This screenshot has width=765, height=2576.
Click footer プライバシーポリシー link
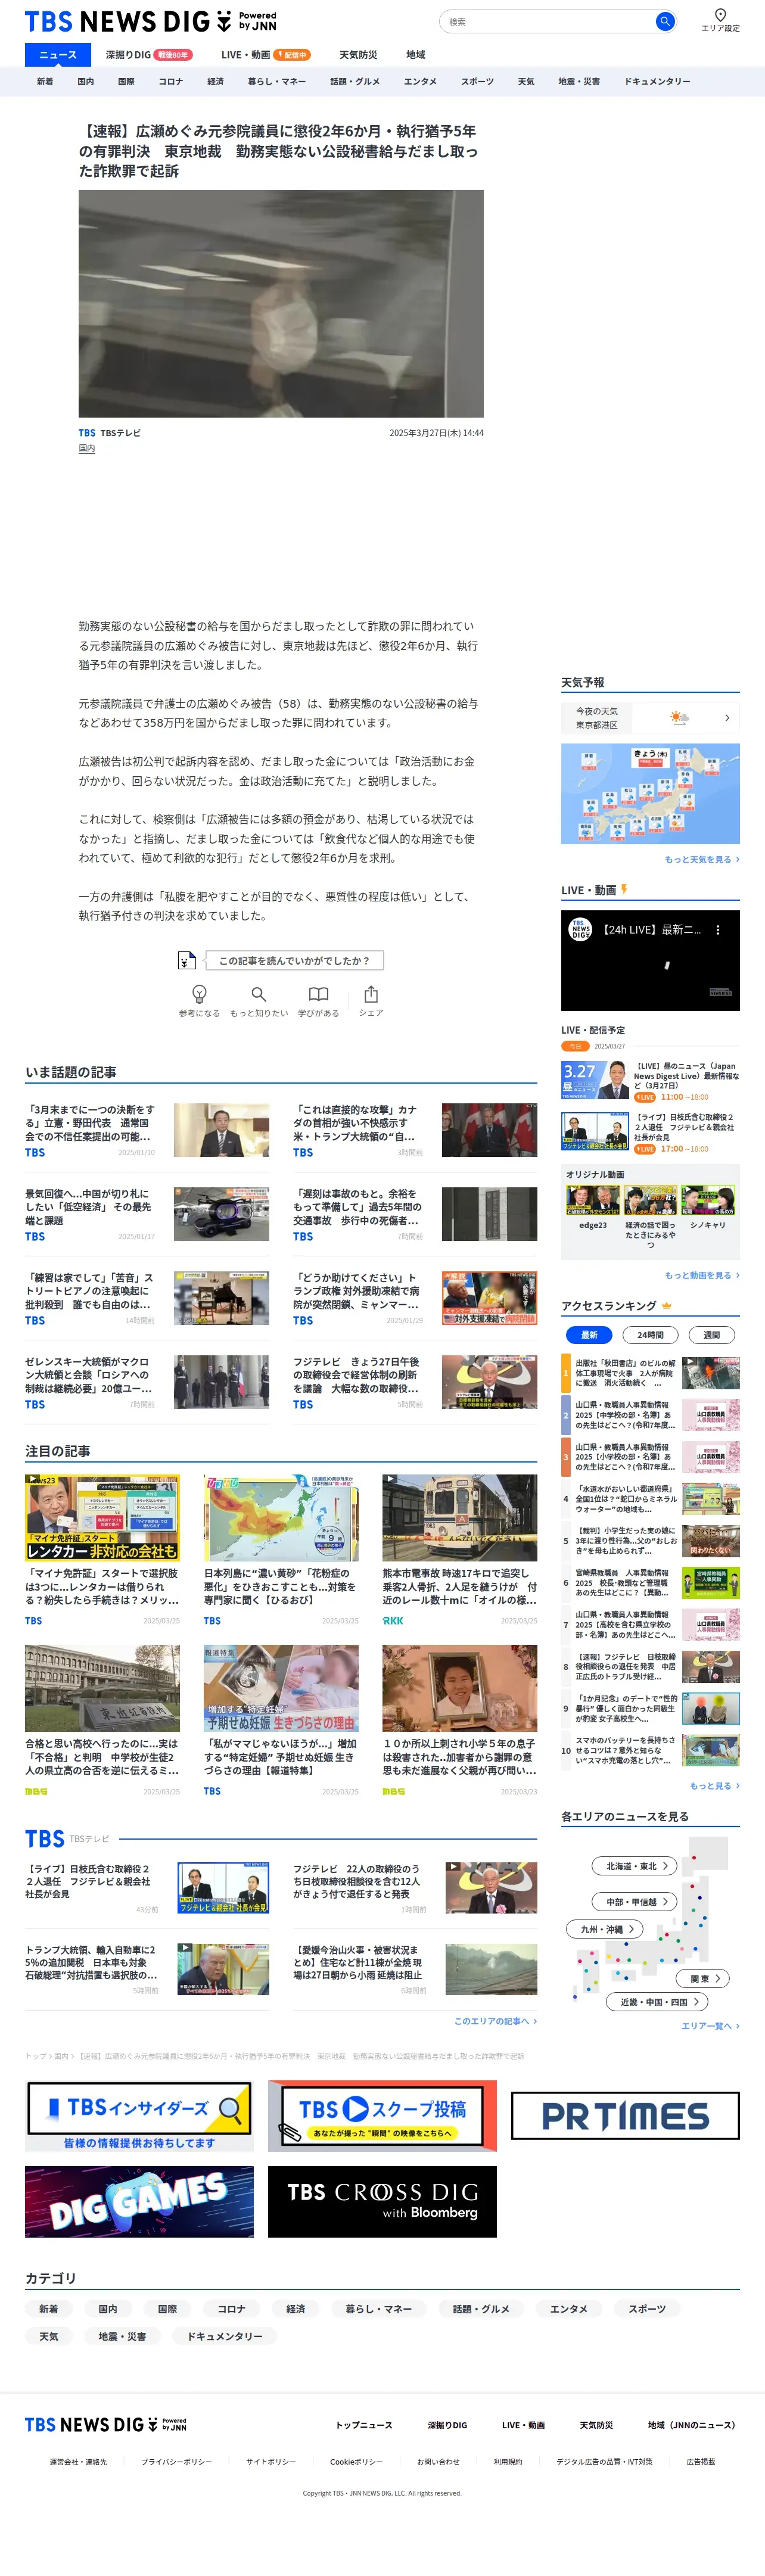(176, 2461)
